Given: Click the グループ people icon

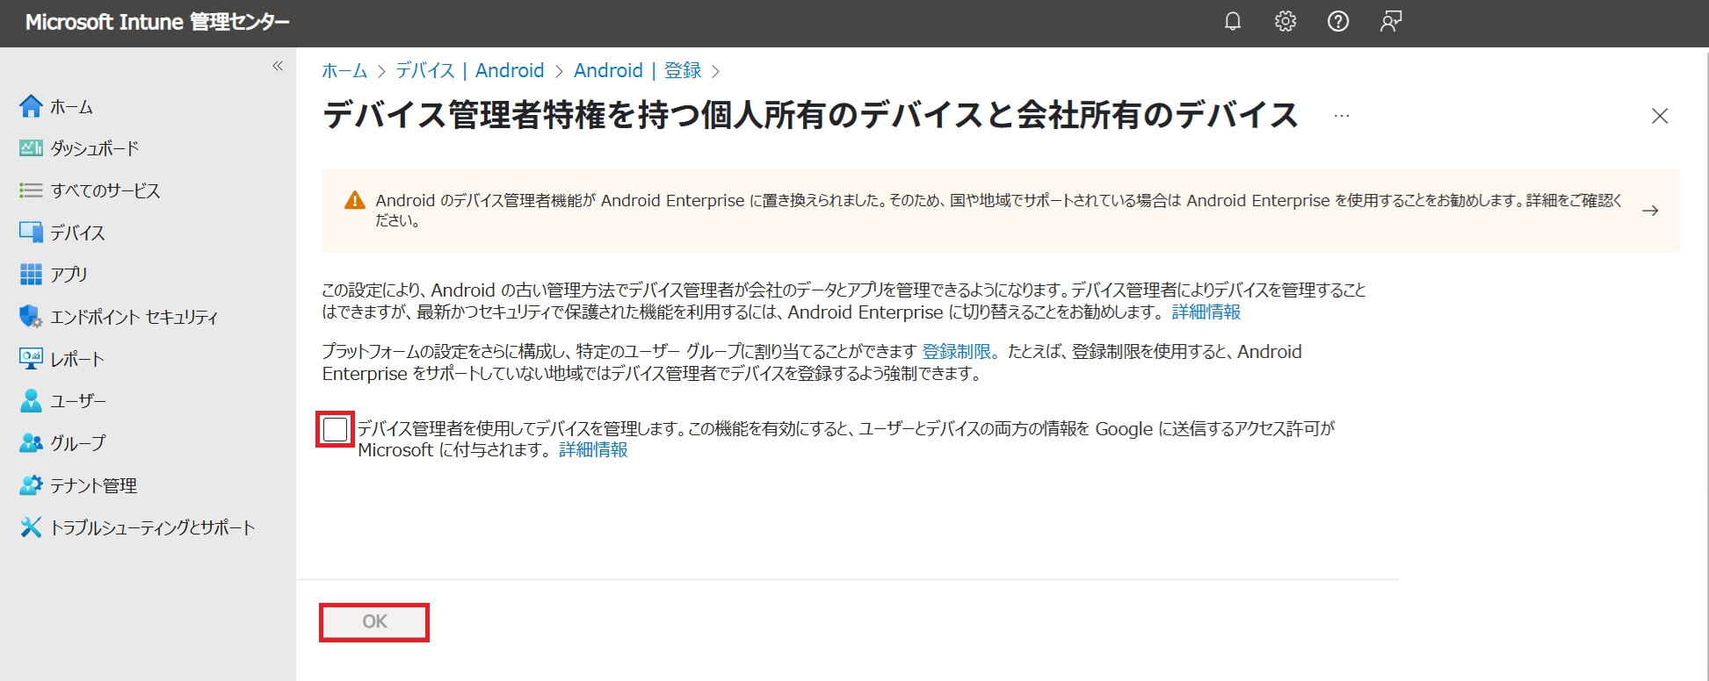Looking at the screenshot, I should click(x=31, y=442).
